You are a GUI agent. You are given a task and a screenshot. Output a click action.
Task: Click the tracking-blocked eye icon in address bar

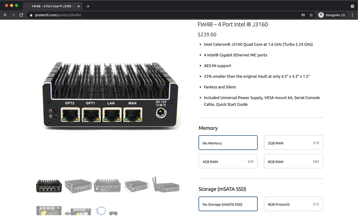[x=303, y=15]
